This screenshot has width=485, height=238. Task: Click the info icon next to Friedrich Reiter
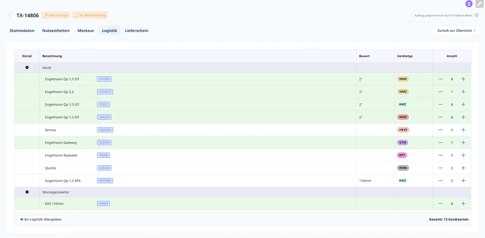point(477,15)
